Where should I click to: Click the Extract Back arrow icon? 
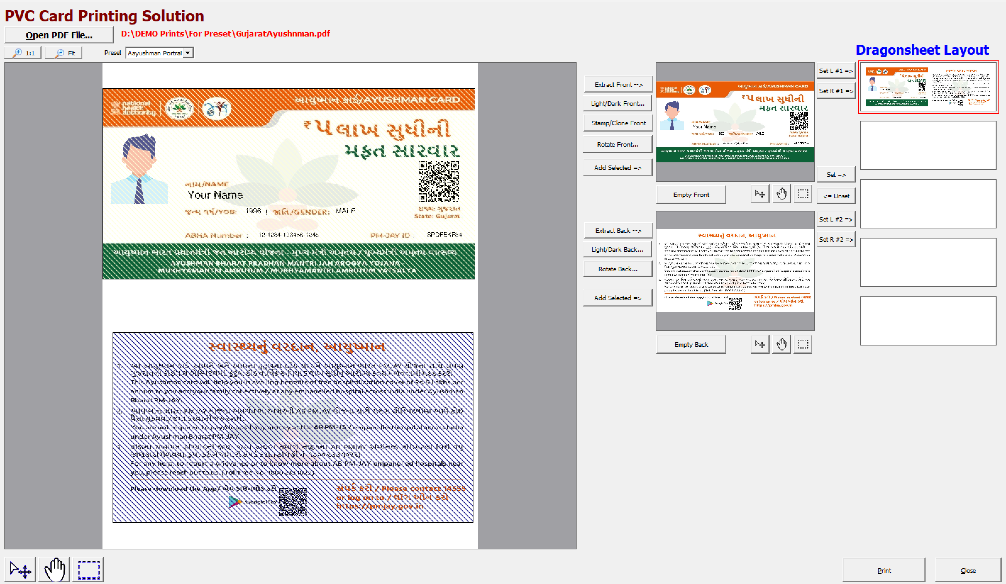[616, 230]
